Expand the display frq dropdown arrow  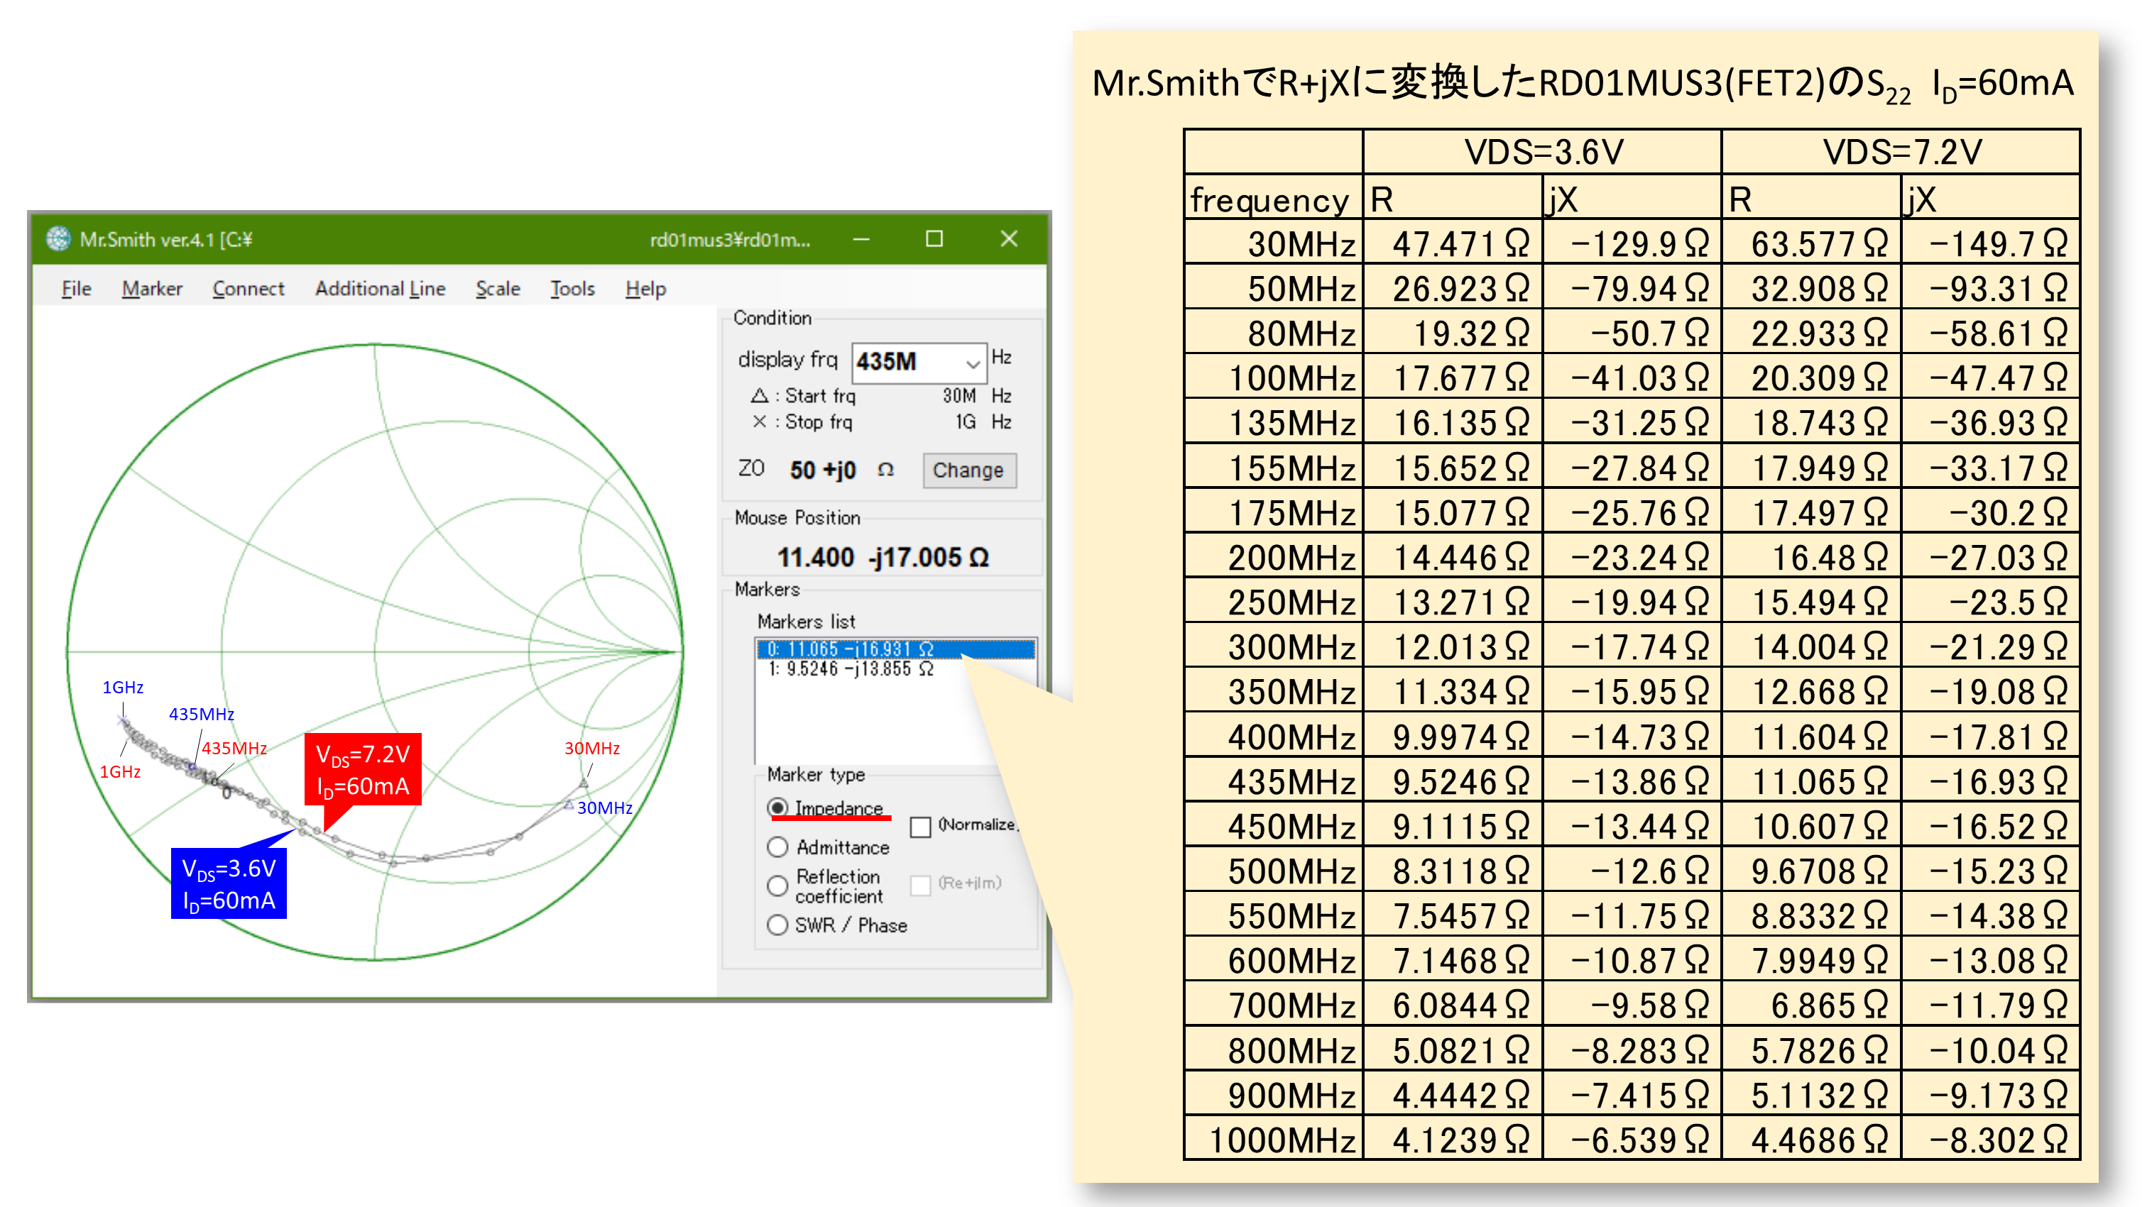point(972,363)
